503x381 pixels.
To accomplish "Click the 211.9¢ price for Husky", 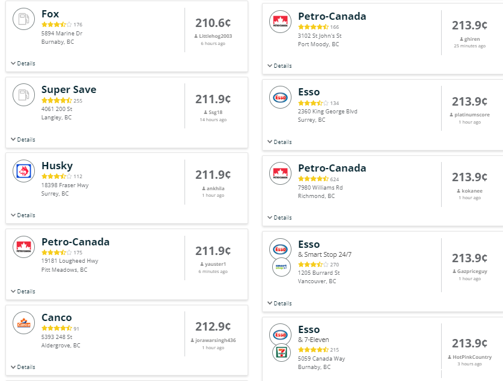I will point(213,175).
